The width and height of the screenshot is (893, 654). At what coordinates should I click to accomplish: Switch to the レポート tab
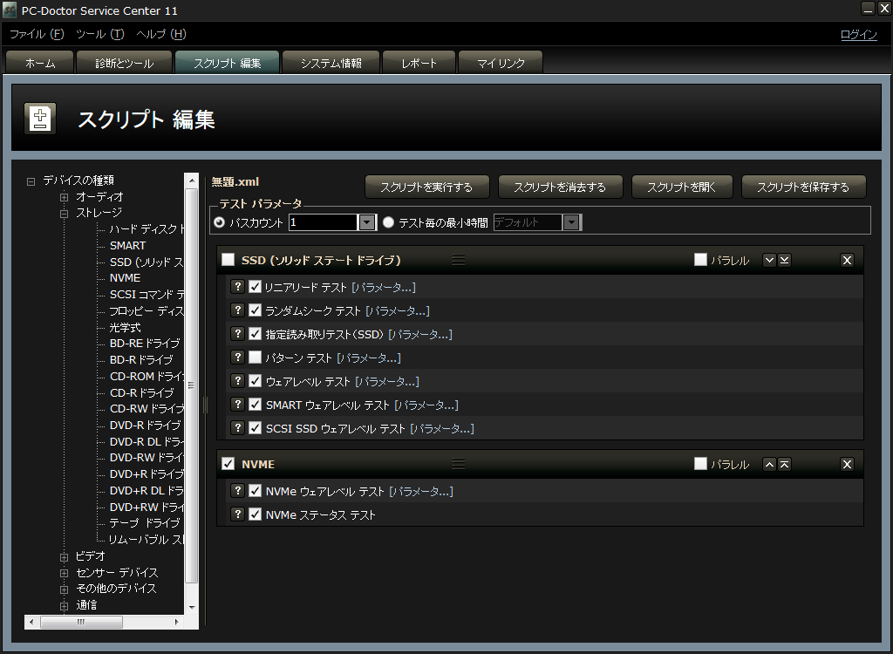[419, 63]
